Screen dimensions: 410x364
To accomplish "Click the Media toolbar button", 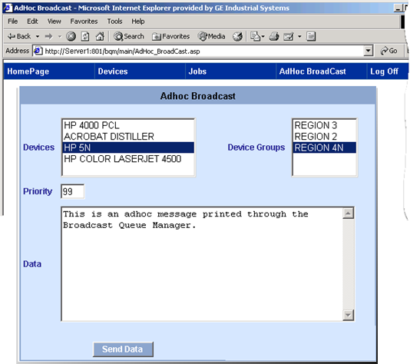I will tap(211, 36).
